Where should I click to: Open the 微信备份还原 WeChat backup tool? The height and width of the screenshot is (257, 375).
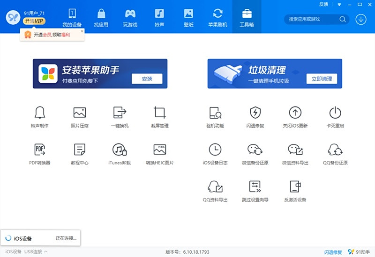[x=255, y=150]
